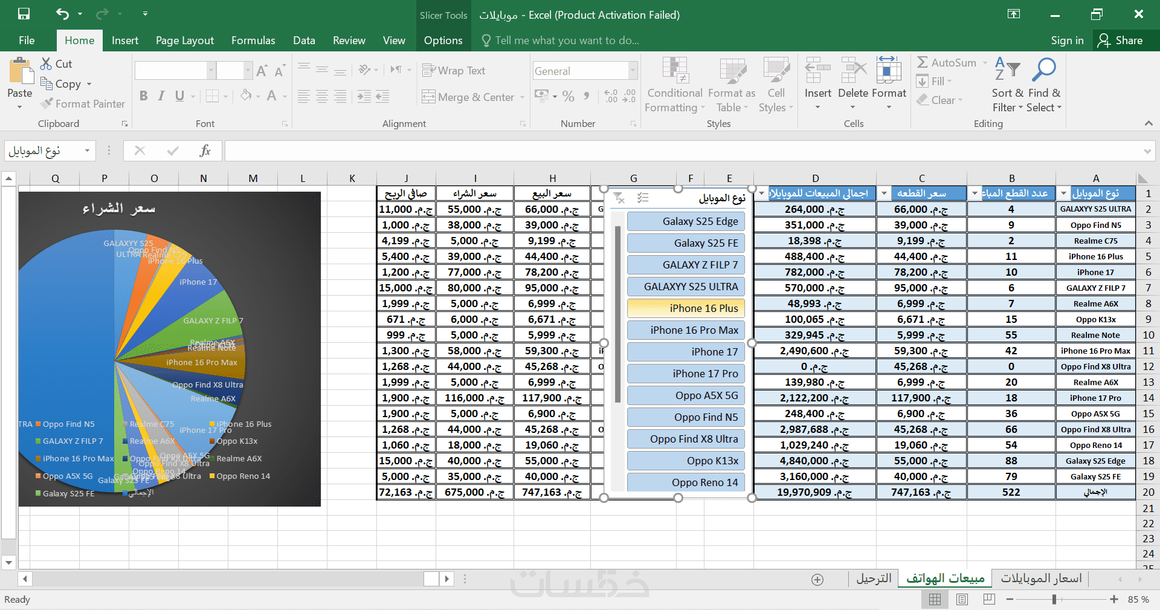This screenshot has height=610, width=1160.
Task: Click the Format Painter brush
Action: [x=47, y=103]
